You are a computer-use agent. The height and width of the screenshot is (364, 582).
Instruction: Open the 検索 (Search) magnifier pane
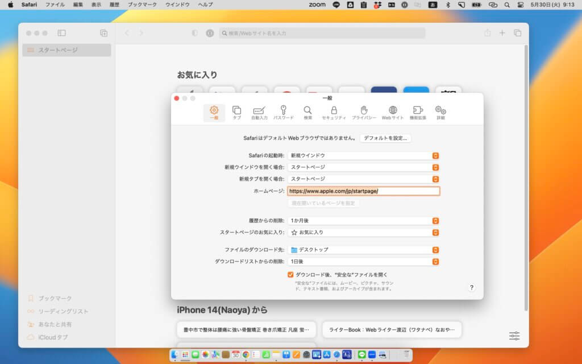click(x=307, y=113)
